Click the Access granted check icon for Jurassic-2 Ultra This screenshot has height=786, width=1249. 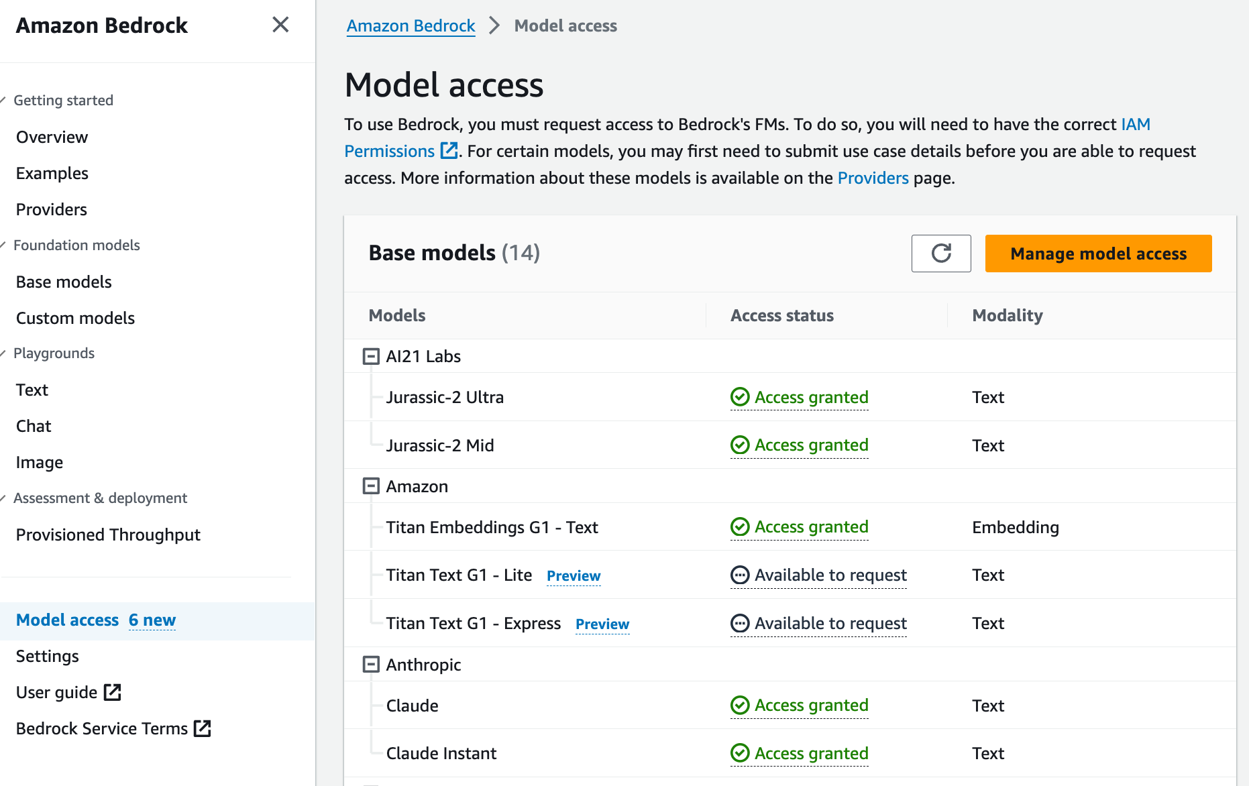[x=739, y=397]
